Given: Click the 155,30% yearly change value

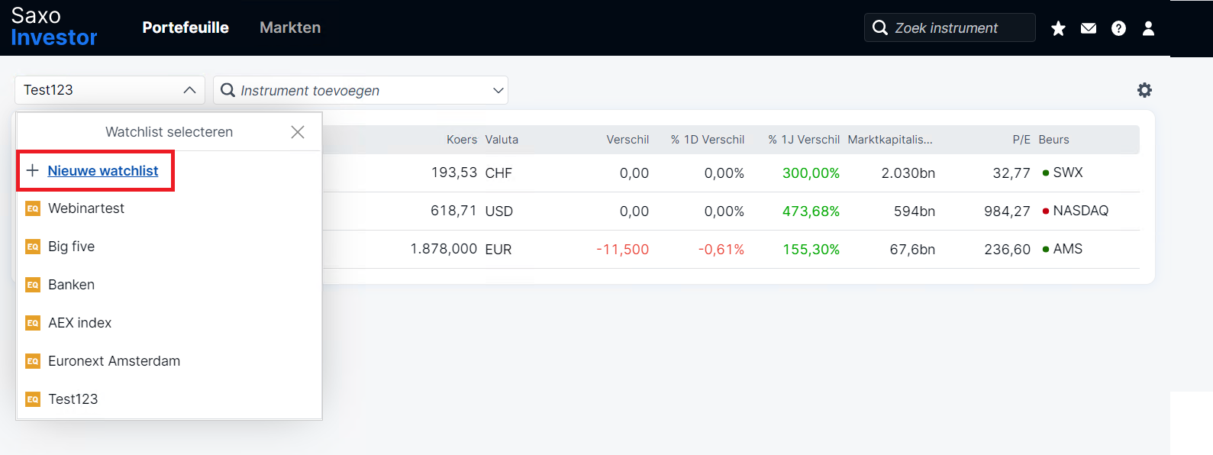Looking at the screenshot, I should click(811, 250).
